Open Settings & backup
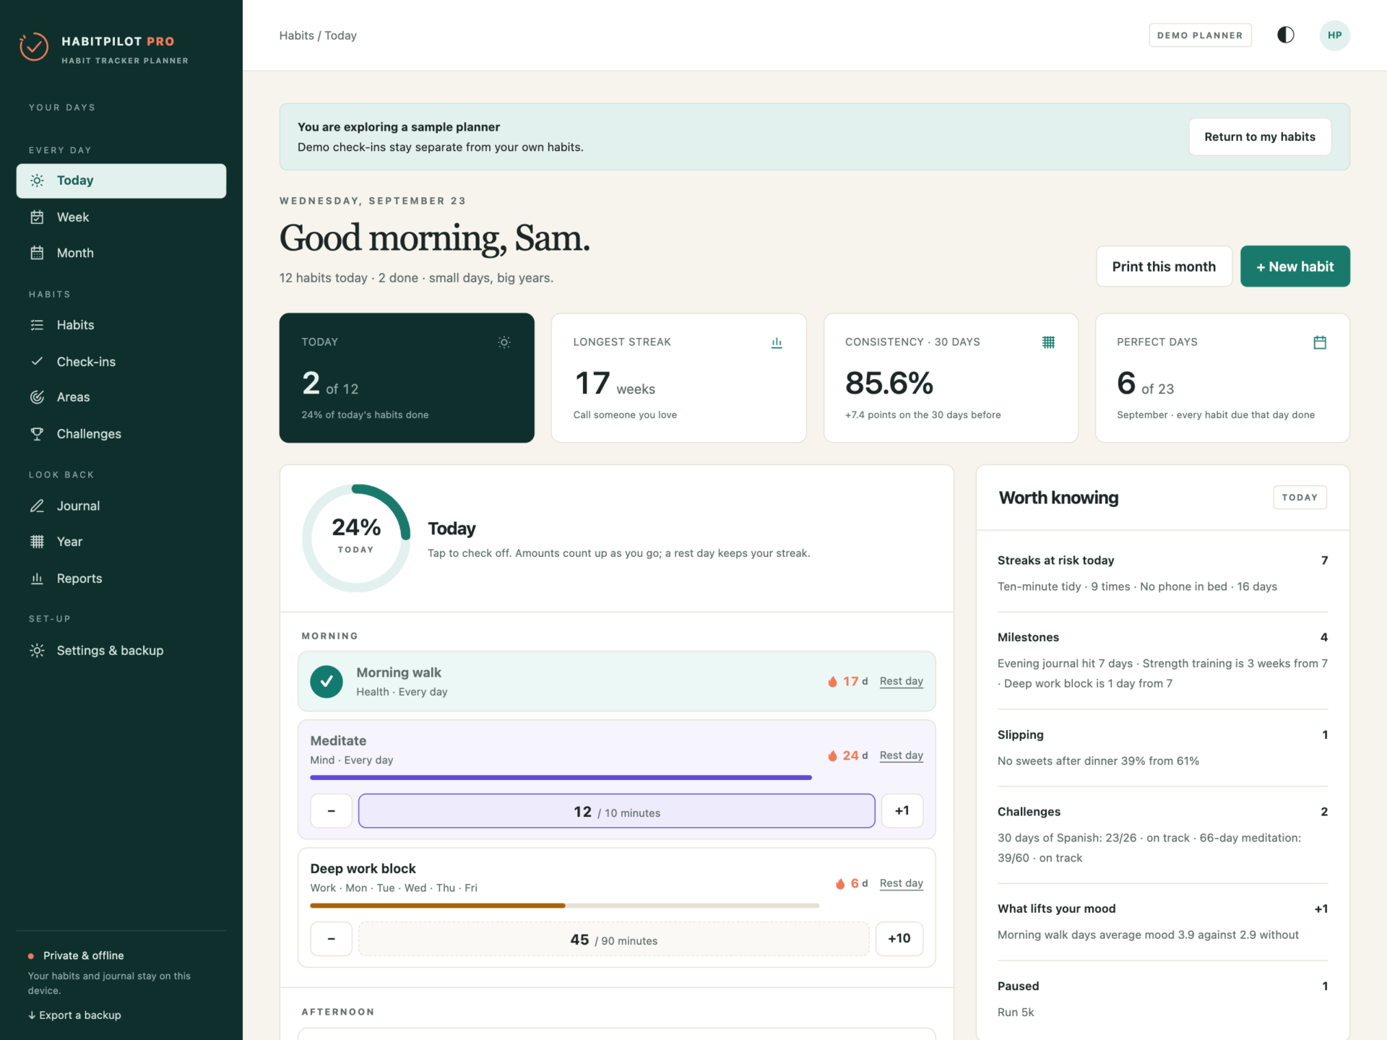Viewport: 1387px width, 1040px height. point(121,651)
